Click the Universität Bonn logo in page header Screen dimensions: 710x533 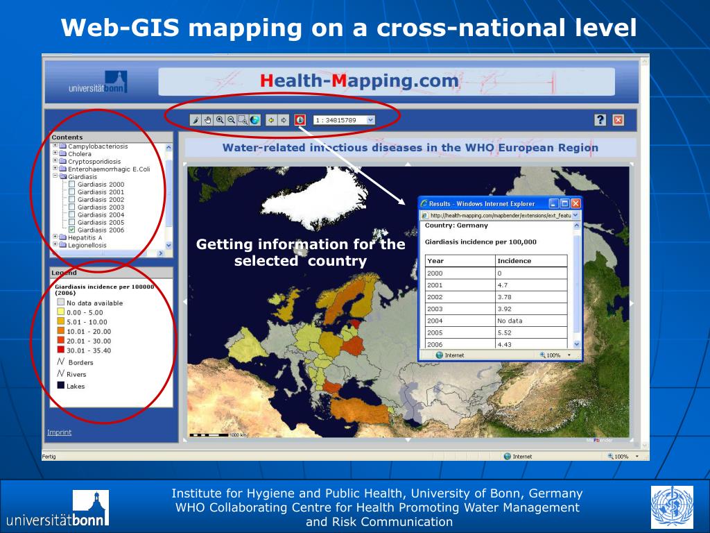point(98,82)
